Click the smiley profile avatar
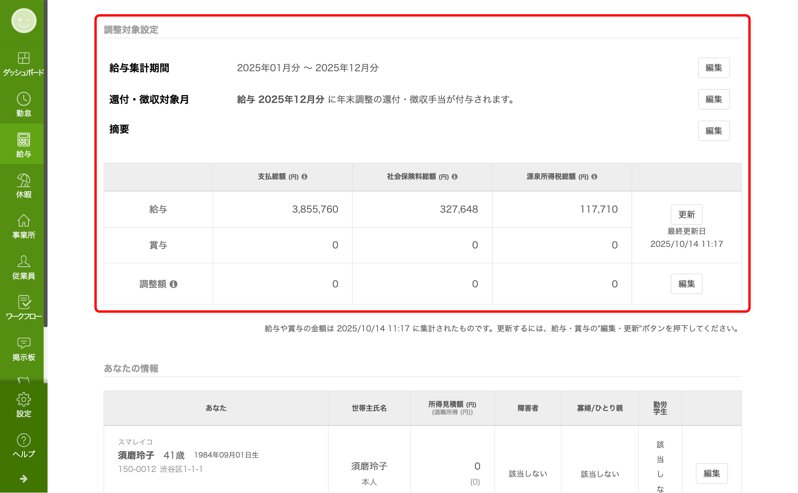Screen dimensions: 798x493 pos(24,21)
